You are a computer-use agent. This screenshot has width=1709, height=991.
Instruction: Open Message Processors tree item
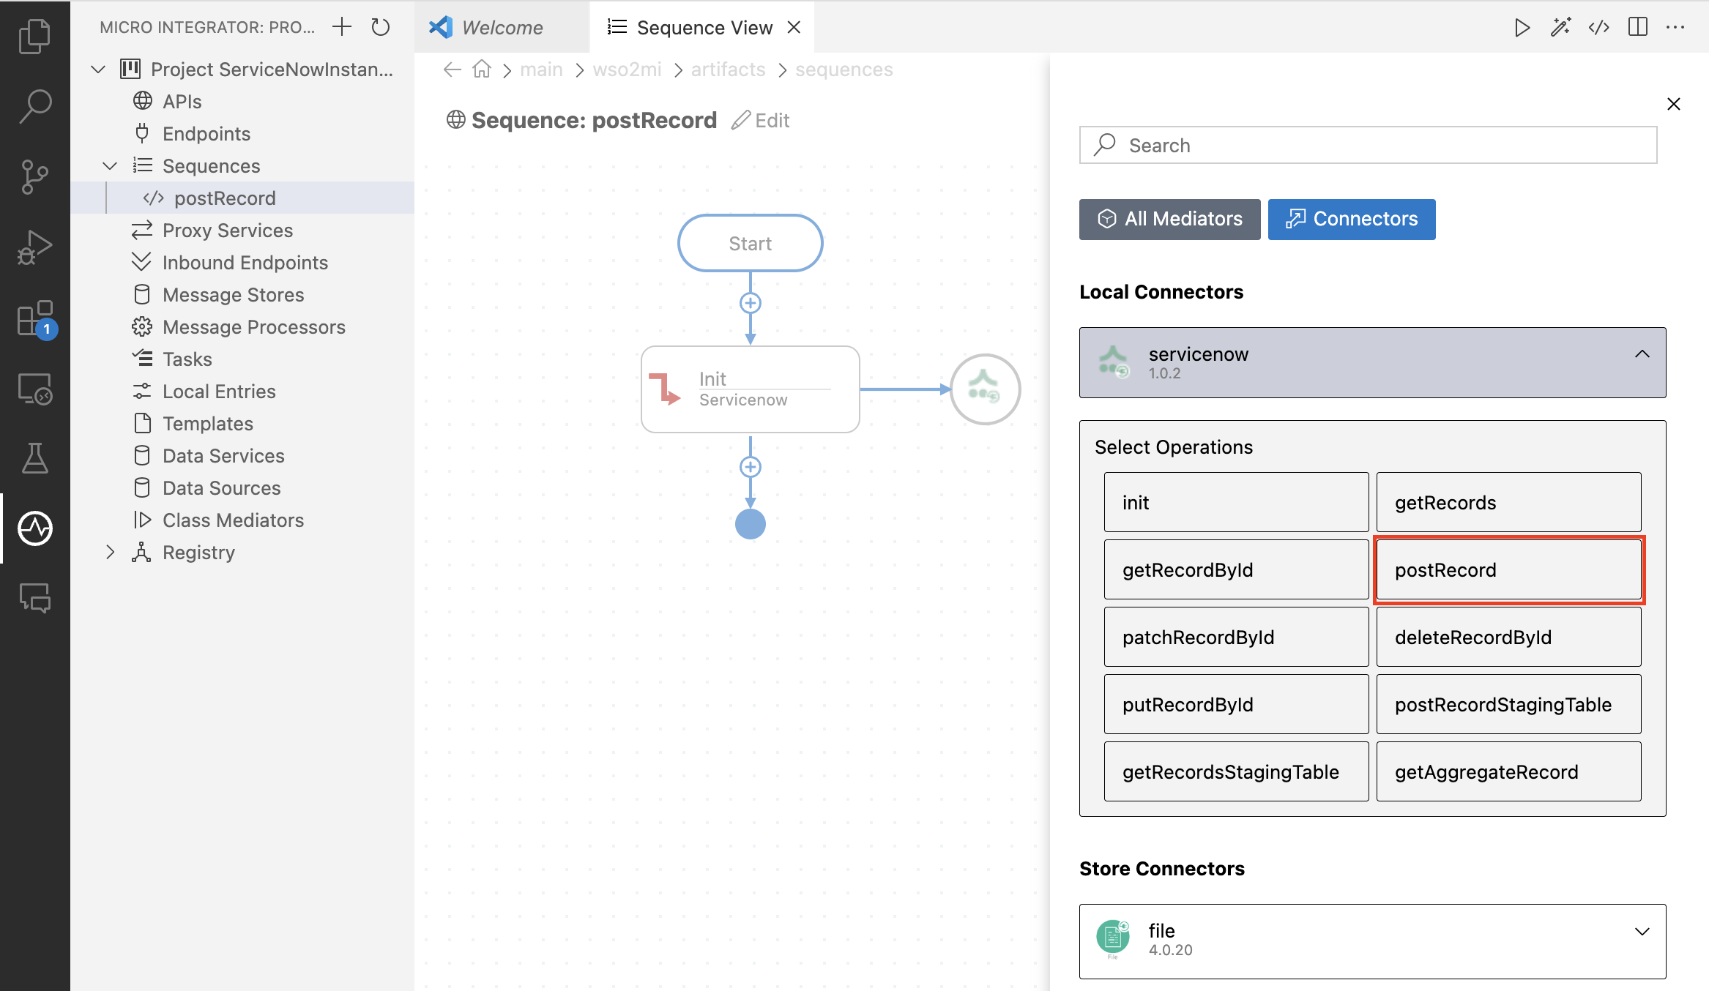click(242, 327)
